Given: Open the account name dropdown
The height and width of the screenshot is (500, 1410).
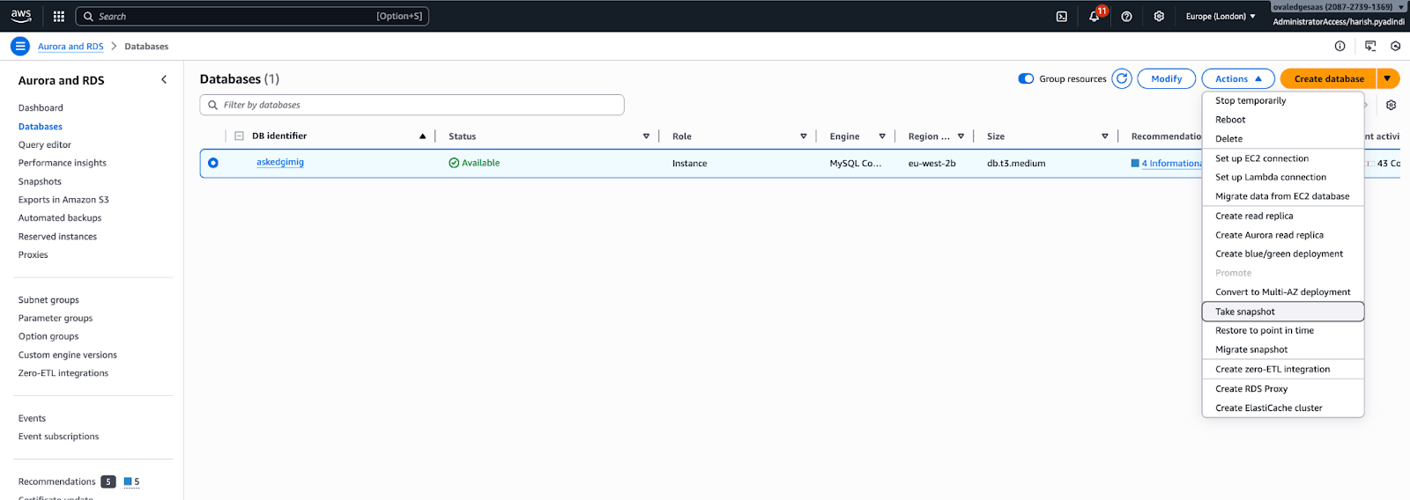Looking at the screenshot, I should (1338, 7).
